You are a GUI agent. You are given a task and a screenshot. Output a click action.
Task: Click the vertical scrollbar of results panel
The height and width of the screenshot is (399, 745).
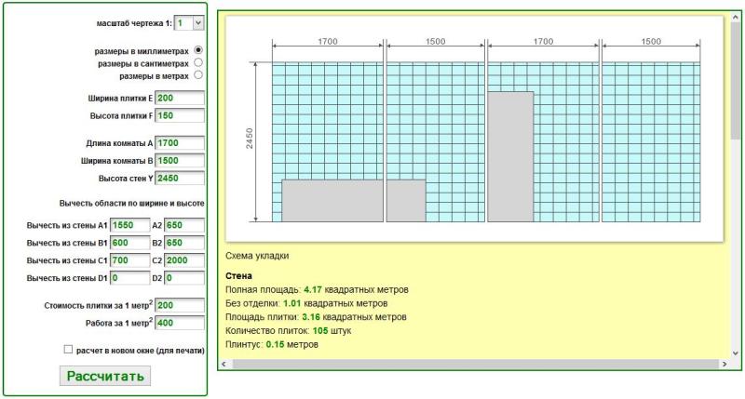(x=736, y=186)
